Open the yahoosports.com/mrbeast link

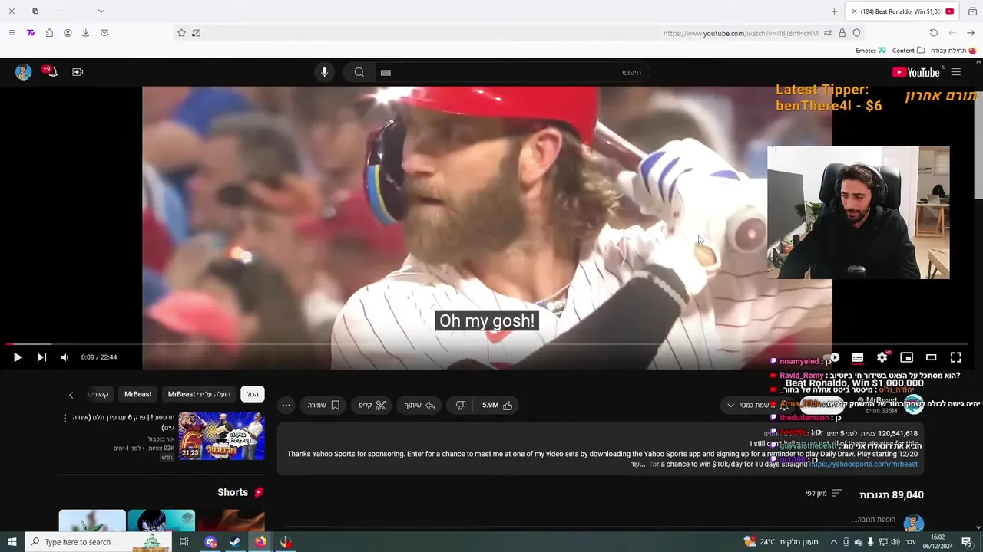(864, 464)
